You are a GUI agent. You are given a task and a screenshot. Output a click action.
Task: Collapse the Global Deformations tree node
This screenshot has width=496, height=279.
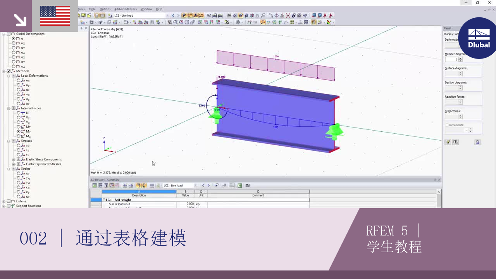pyautogui.click(x=4, y=34)
